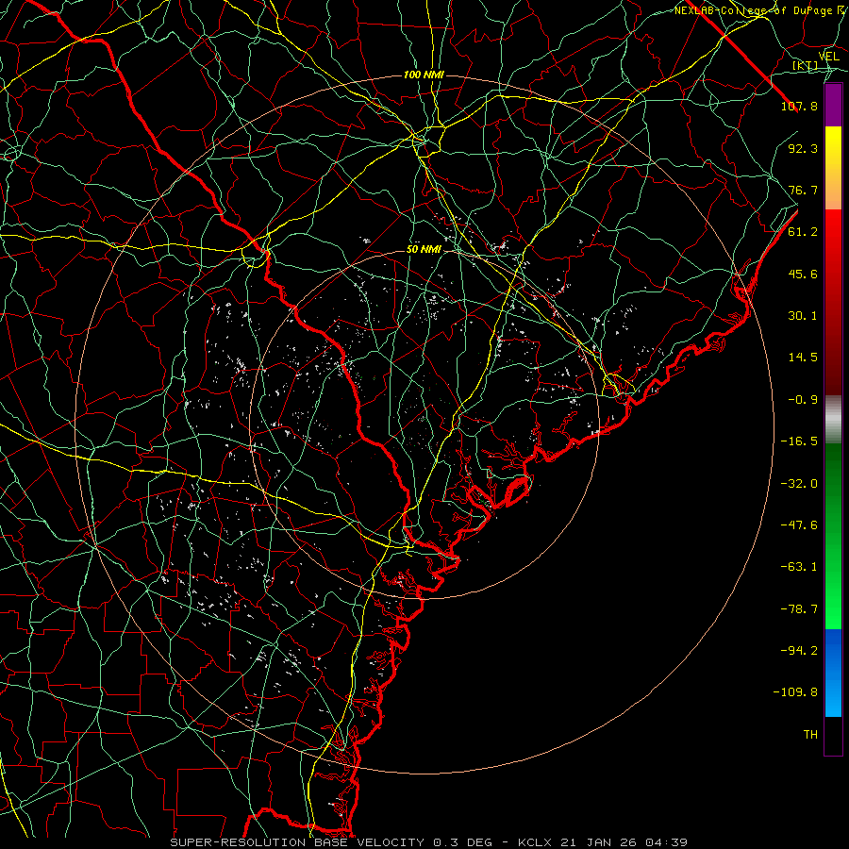
Task: Click the '[KT]' units label
Action: pyautogui.click(x=805, y=66)
